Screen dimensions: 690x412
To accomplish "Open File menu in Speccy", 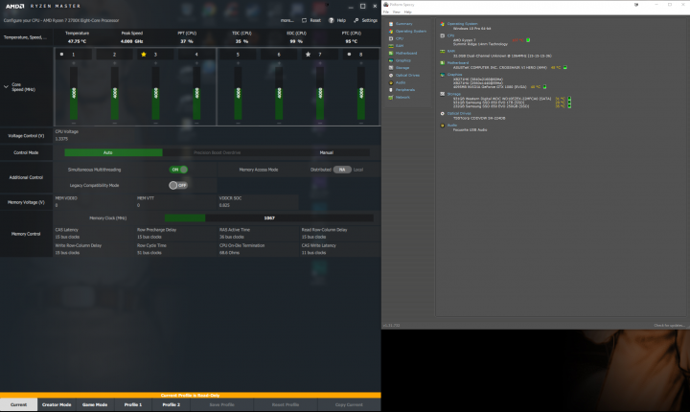I will [386, 11].
